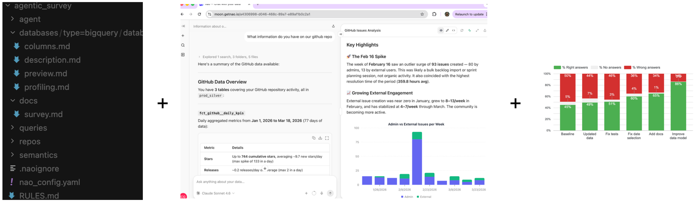Add attachment with the chat input plus icon
695x202 pixels.
coord(306,193)
